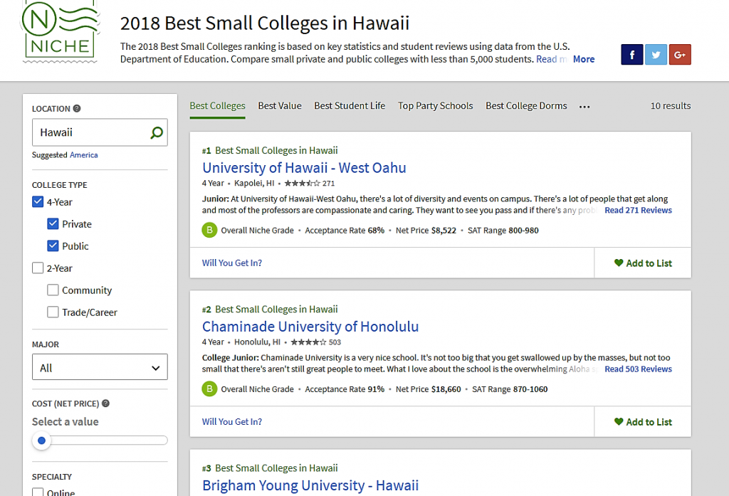This screenshot has height=496, width=729.
Task: Click the Hawaii location input field
Action: [x=100, y=132]
